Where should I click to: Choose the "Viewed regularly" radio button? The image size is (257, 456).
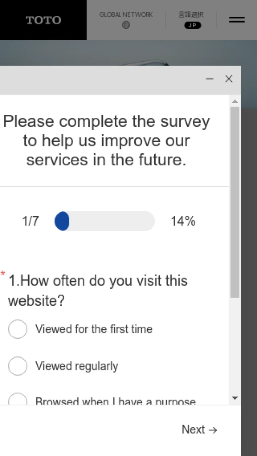[x=18, y=366]
